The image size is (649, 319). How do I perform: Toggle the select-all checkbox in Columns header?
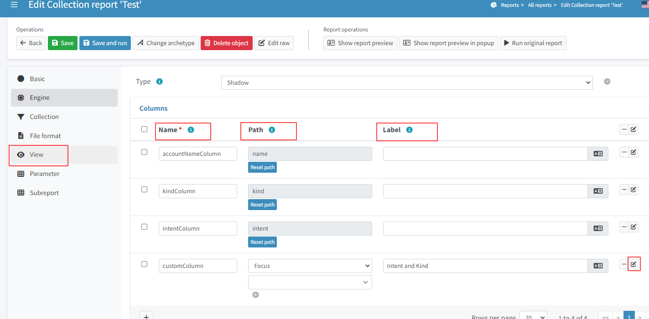click(x=145, y=129)
